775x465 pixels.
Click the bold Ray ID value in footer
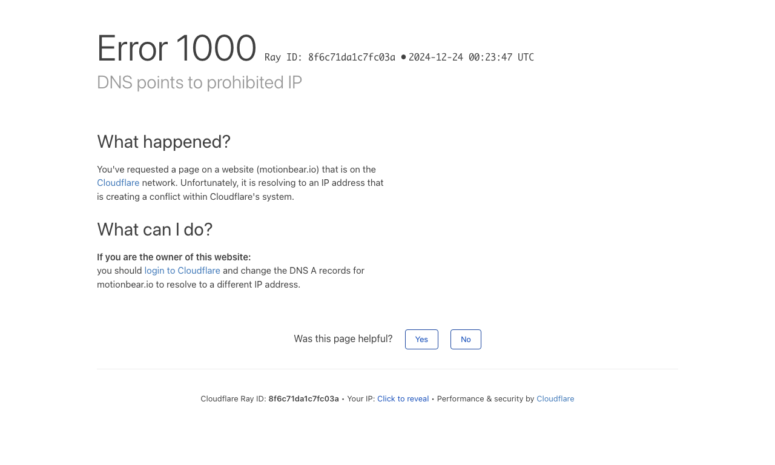coord(303,399)
